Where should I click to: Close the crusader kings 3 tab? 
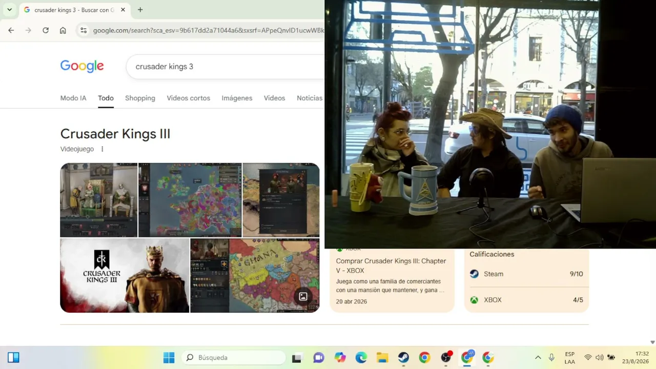(x=123, y=10)
